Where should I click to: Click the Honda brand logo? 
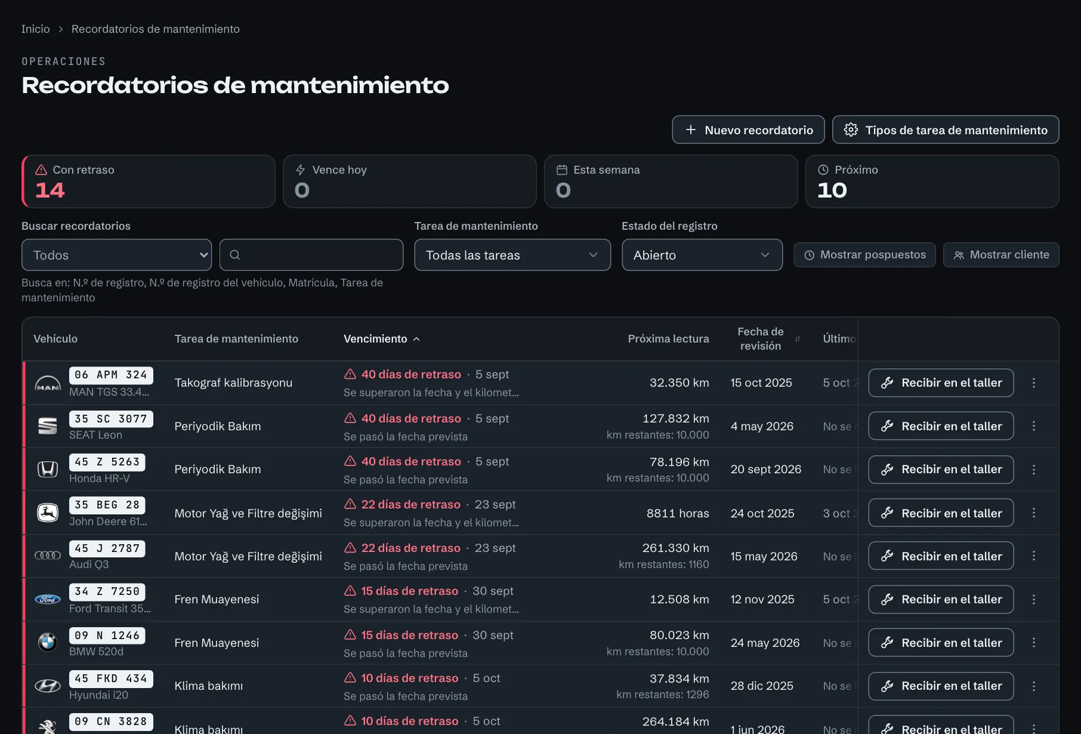click(x=48, y=470)
